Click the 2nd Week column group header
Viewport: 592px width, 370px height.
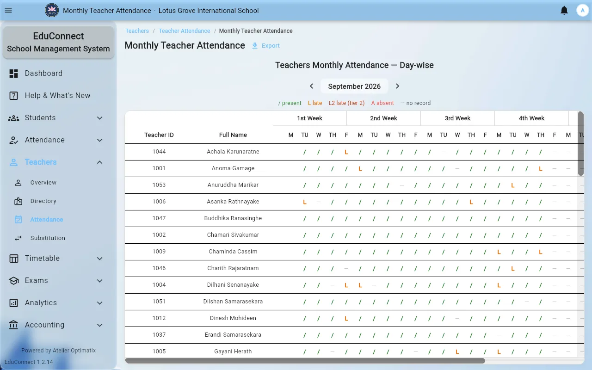coord(384,118)
